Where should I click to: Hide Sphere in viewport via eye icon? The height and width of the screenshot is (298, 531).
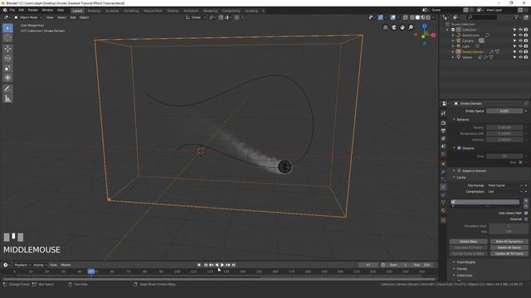[x=520, y=57]
